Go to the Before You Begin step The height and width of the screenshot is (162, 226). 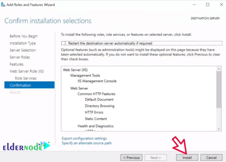coord(23,36)
